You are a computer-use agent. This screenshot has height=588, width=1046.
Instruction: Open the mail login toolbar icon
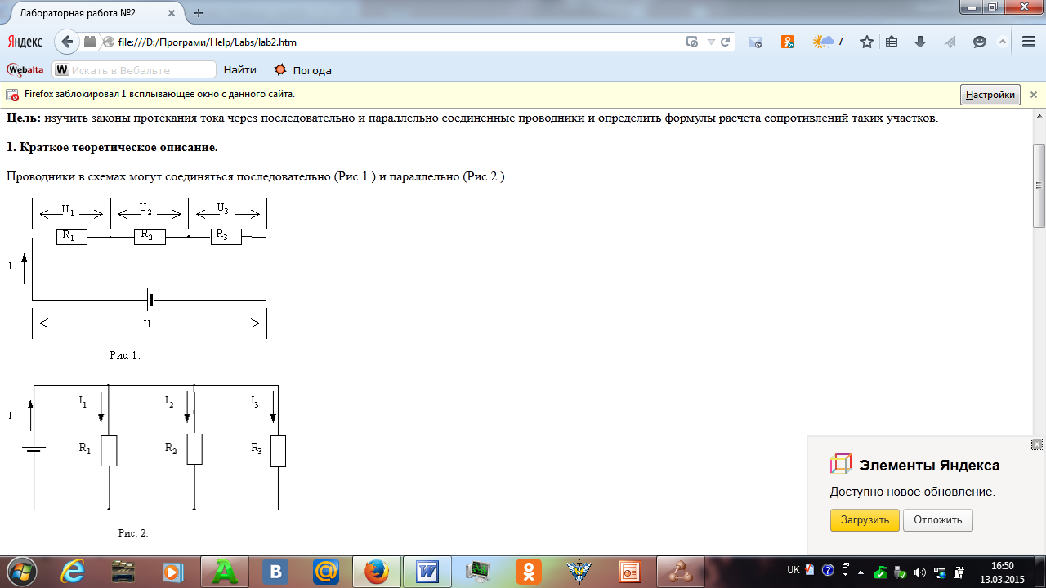(755, 42)
